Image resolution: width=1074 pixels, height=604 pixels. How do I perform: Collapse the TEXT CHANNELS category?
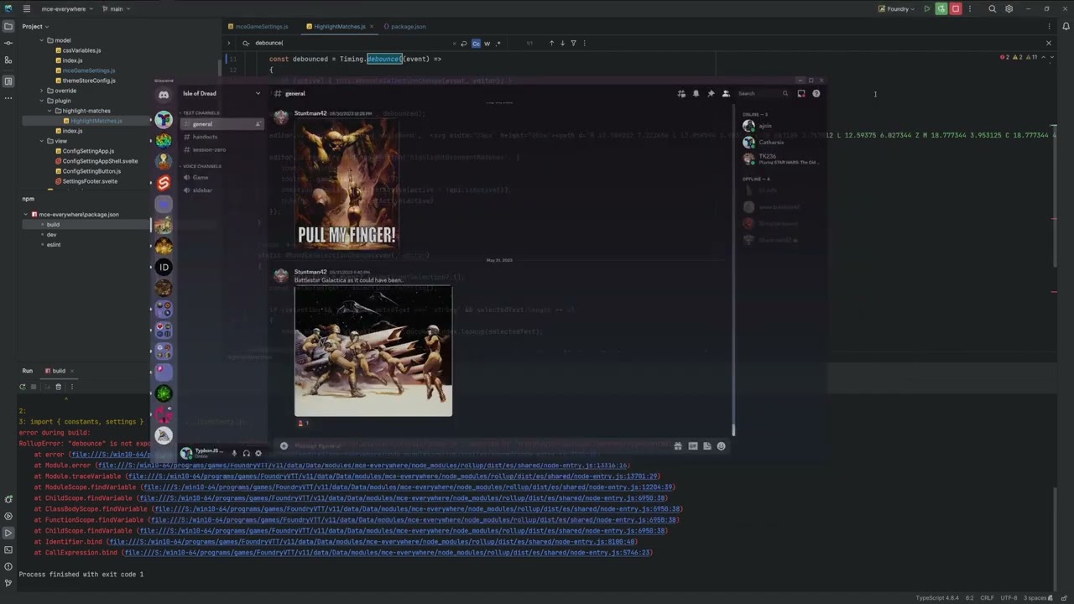tap(201, 112)
